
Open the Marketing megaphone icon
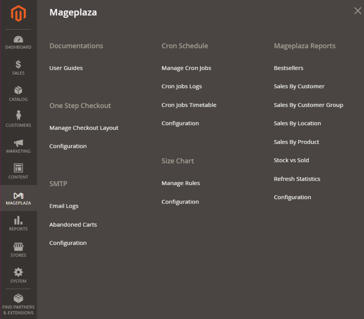[18, 143]
